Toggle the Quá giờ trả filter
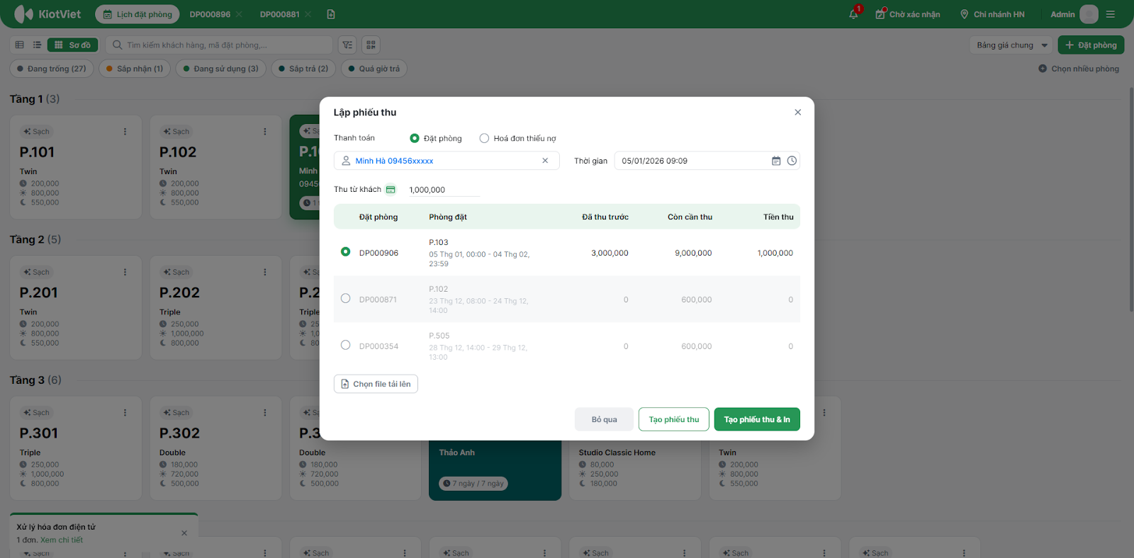 pos(374,69)
